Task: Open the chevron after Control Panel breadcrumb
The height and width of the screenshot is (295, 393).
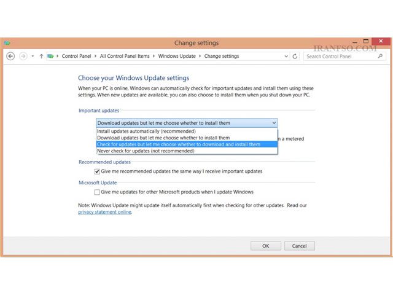Action: (x=96, y=56)
